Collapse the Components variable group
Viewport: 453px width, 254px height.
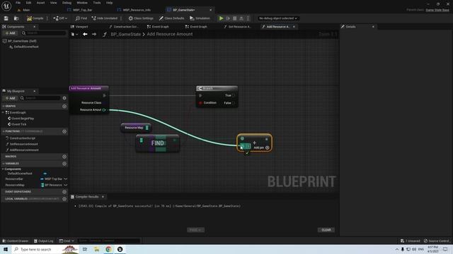click(3, 169)
